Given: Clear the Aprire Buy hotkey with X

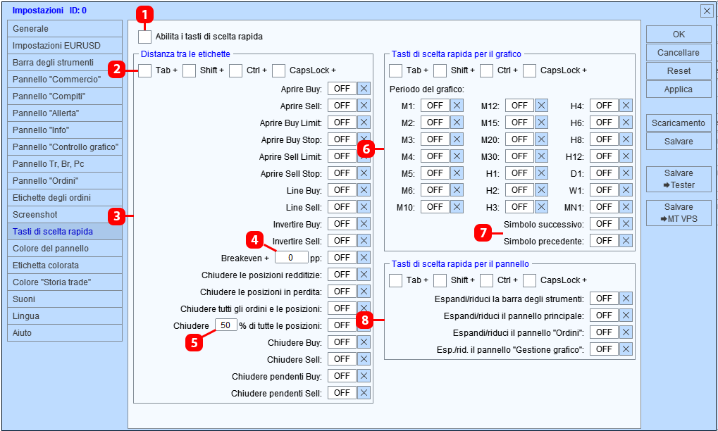Looking at the screenshot, I should (x=364, y=89).
